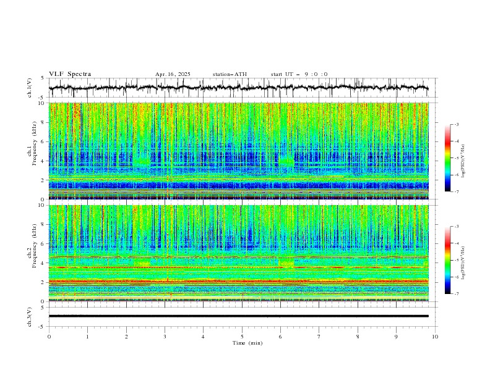490x378 pixels.
Task: Click the "7" tick on the time axis
Action: point(319,337)
